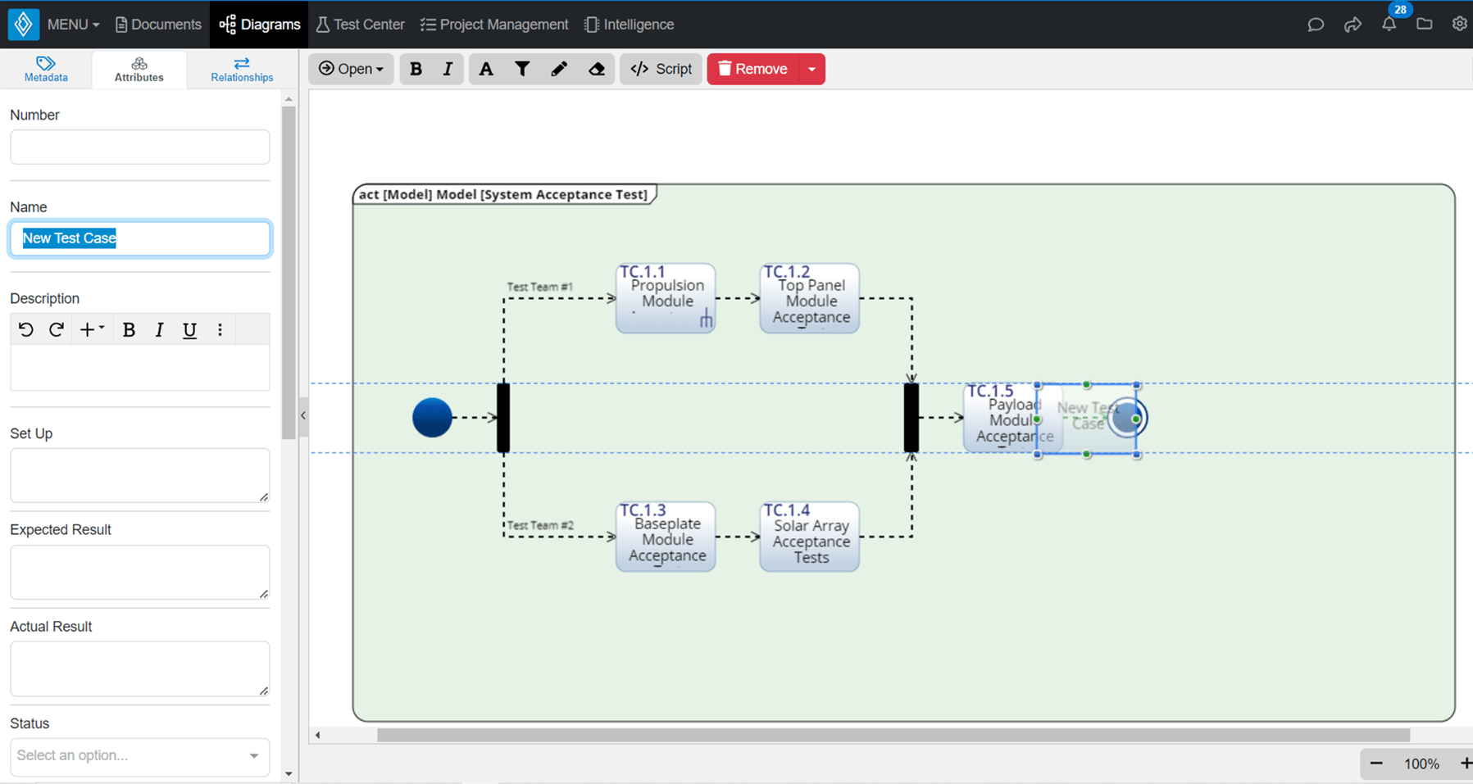Screen dimensions: 1473x784
Task: Click inside the Expected Result field
Action: [139, 571]
